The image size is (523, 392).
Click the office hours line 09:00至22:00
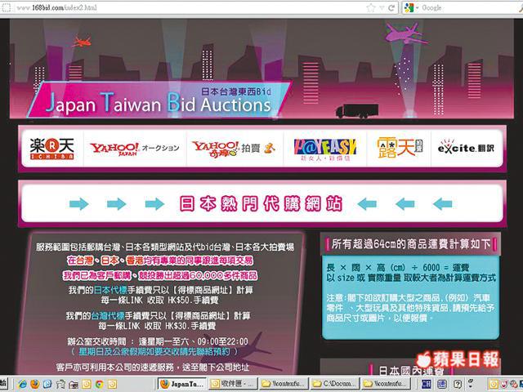(158, 341)
